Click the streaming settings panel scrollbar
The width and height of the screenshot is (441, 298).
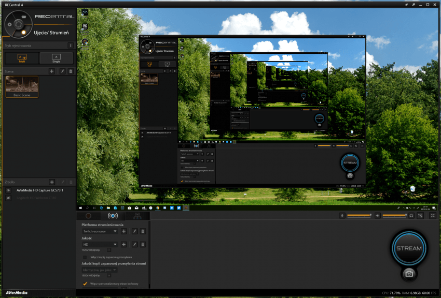point(149,254)
